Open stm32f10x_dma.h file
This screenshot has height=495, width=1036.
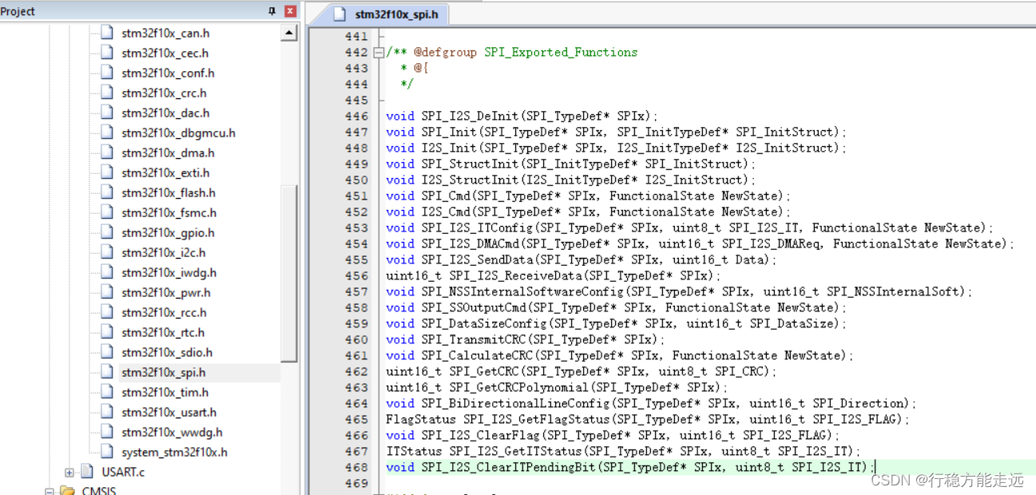168,153
